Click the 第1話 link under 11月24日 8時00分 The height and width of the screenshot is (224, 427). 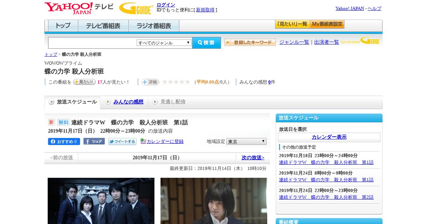[326, 180]
